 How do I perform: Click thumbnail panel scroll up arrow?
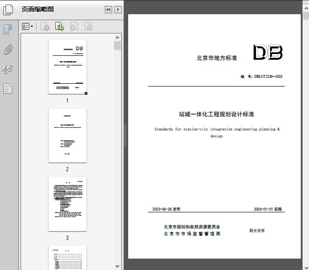click(118, 38)
